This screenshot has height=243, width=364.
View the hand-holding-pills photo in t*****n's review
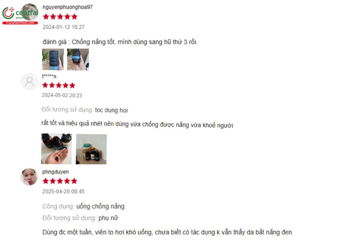tap(56, 149)
